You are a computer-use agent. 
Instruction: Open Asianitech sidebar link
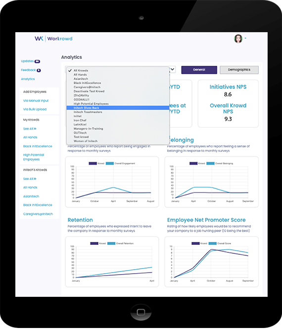tap(31, 196)
